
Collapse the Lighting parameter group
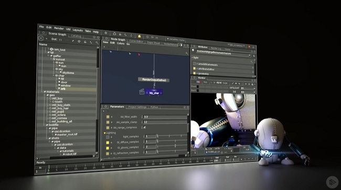104,133
